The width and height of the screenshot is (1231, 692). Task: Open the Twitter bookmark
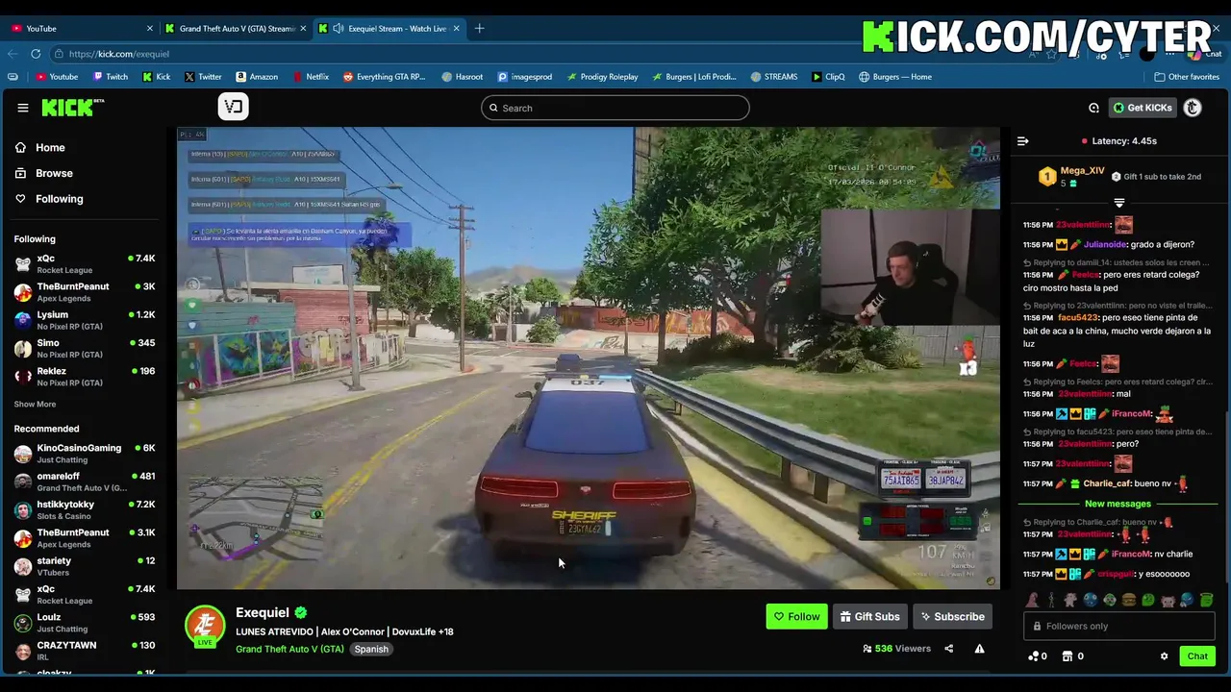click(x=203, y=77)
